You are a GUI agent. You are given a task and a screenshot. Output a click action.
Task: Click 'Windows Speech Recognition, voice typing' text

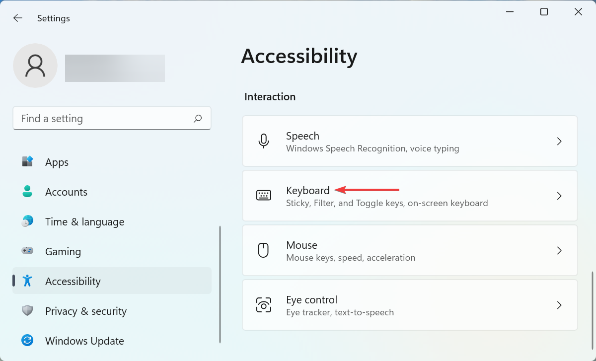(x=372, y=148)
